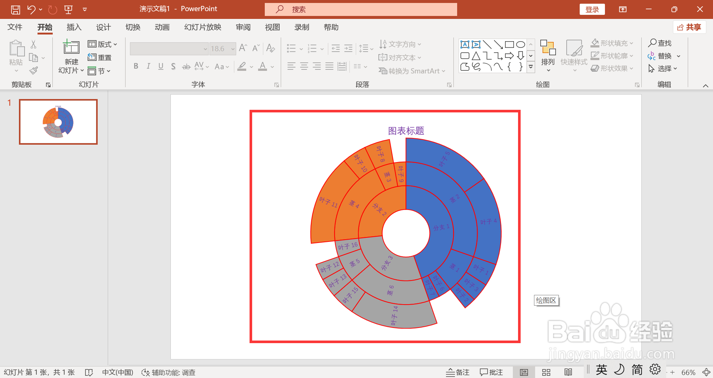Click the Save icon in title bar

pos(16,10)
